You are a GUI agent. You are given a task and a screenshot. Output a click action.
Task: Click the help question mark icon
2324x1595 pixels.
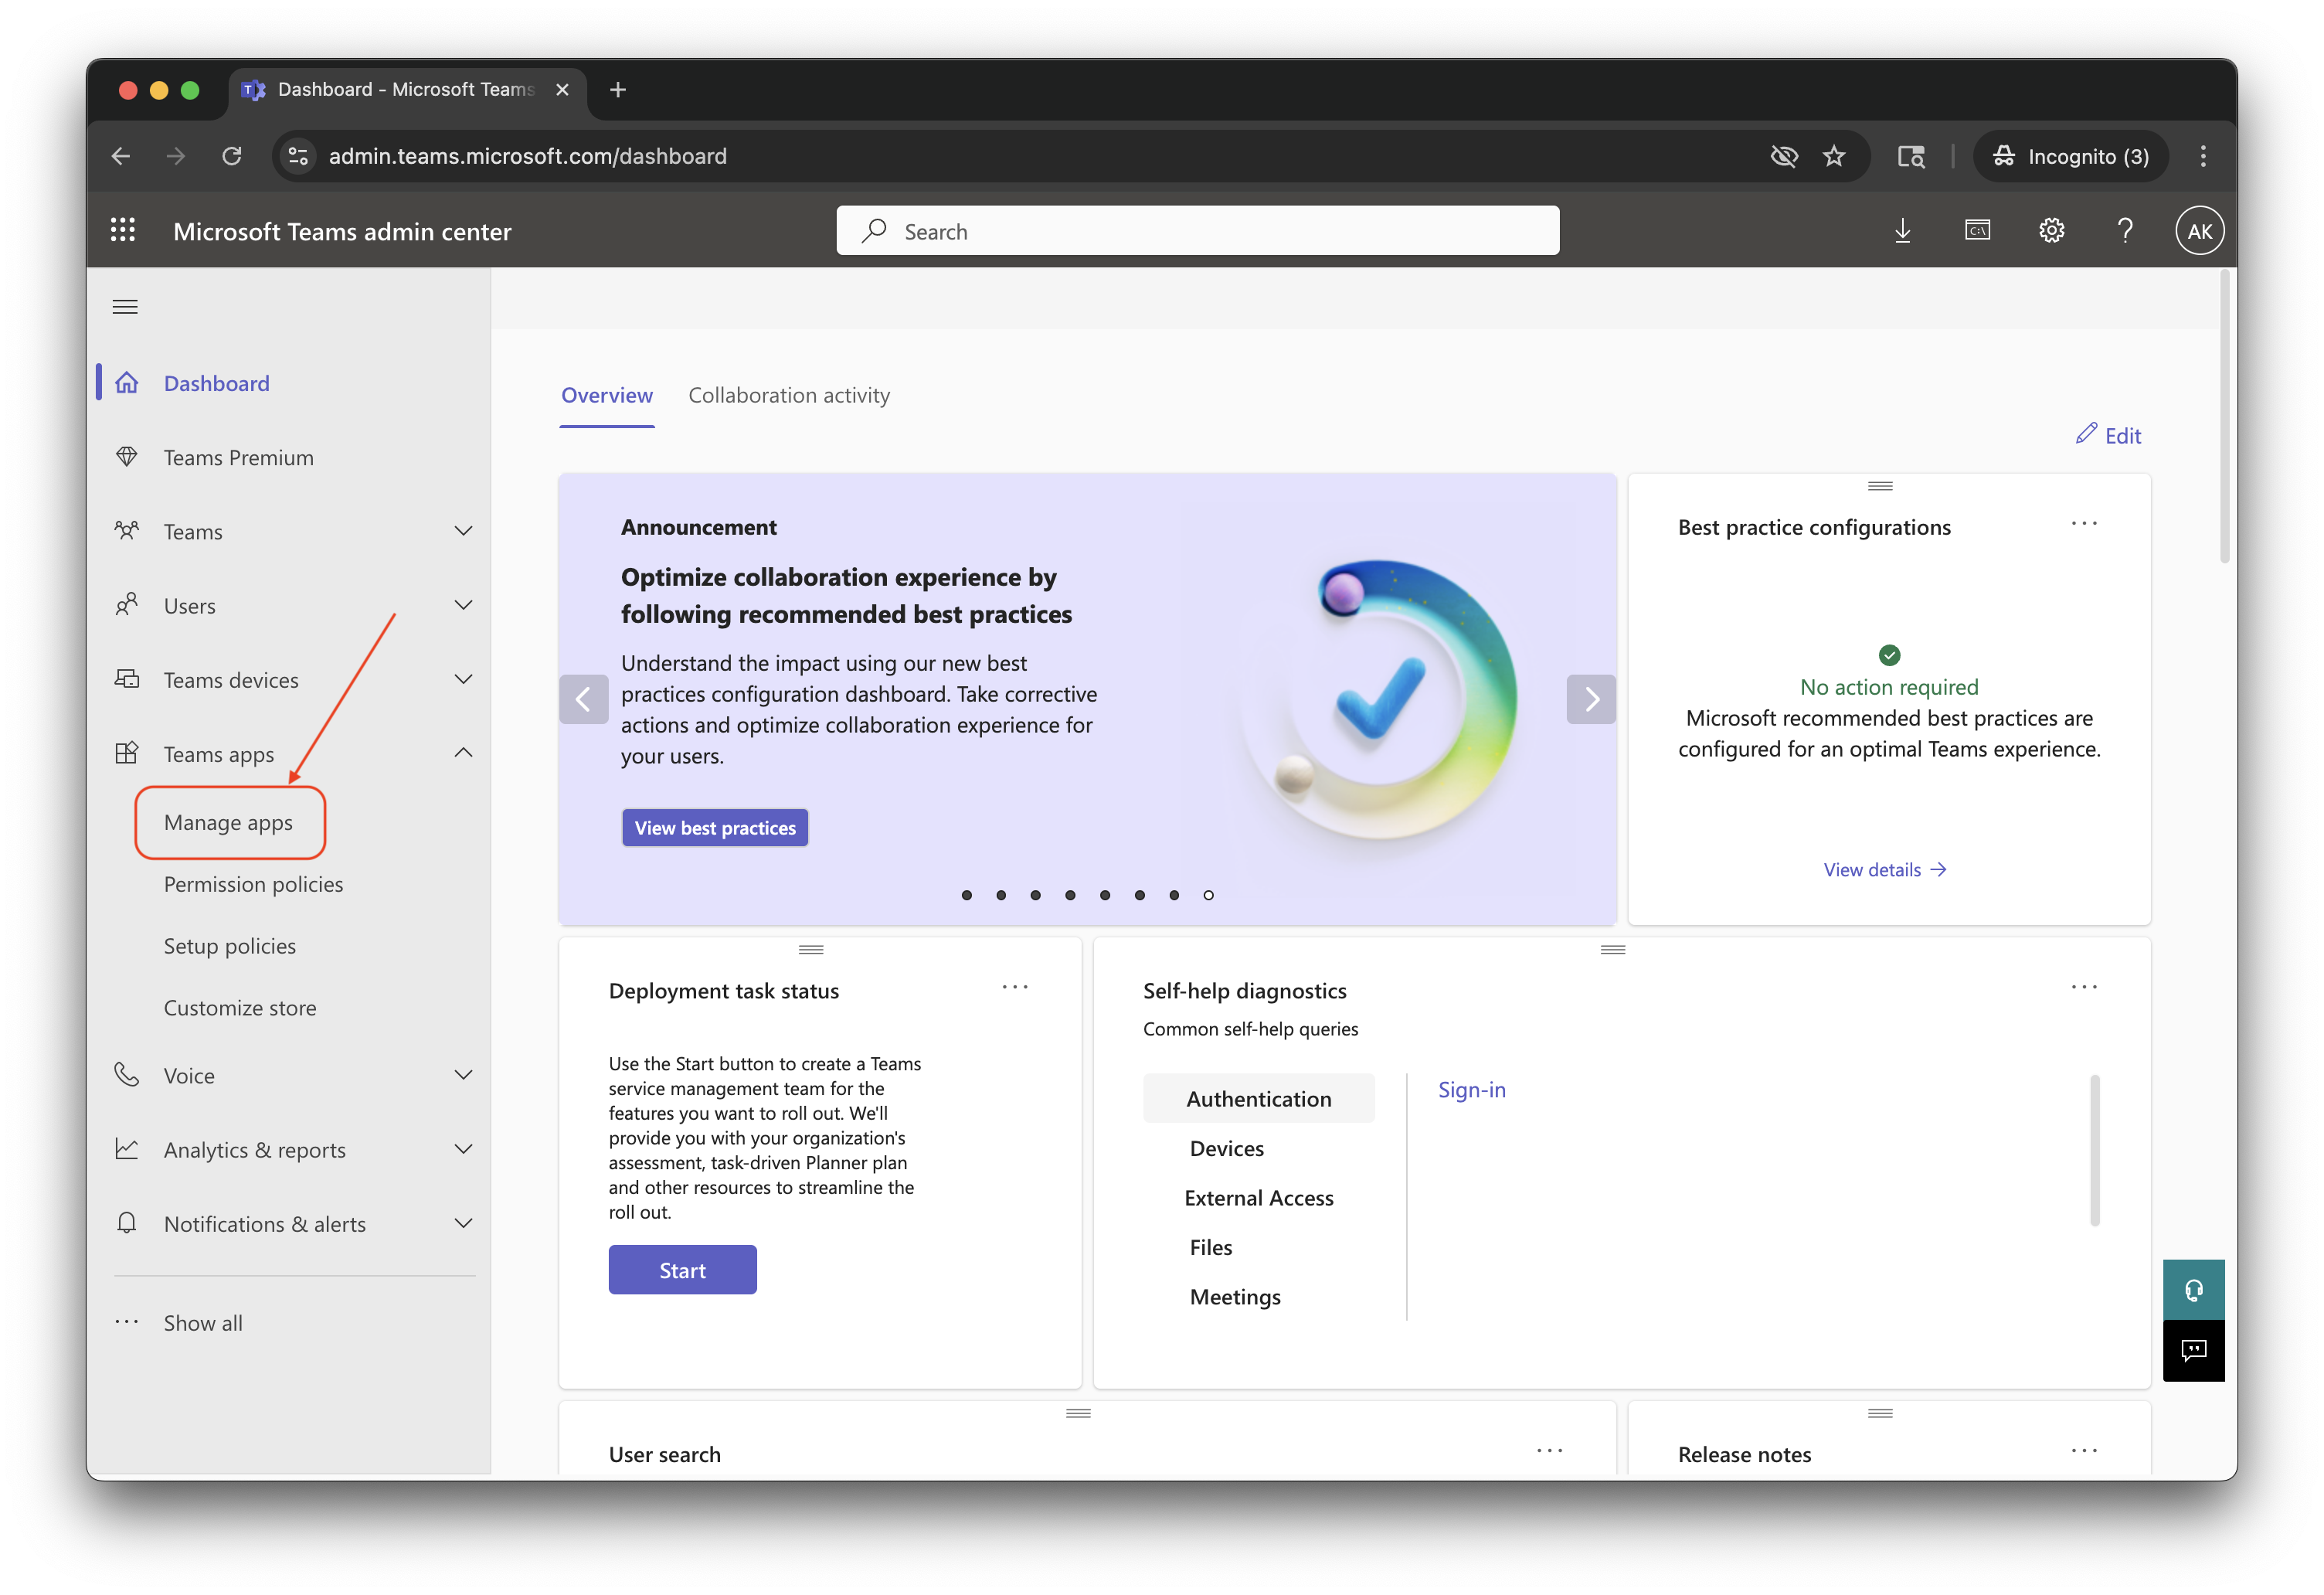point(2125,231)
